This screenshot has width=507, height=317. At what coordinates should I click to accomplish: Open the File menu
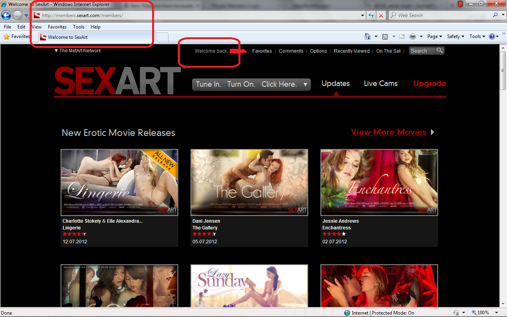[x=8, y=27]
